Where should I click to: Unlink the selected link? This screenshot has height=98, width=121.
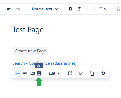pyautogui.click(x=81, y=73)
